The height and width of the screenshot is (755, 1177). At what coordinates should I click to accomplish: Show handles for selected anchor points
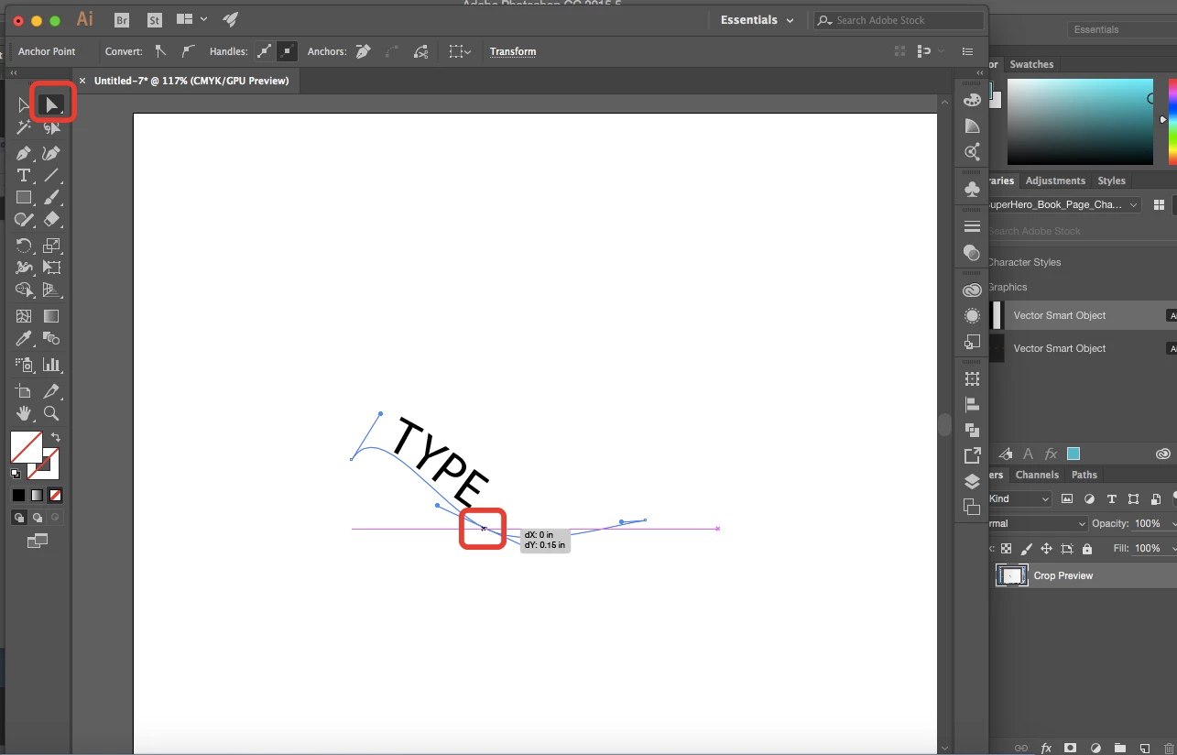click(x=264, y=51)
